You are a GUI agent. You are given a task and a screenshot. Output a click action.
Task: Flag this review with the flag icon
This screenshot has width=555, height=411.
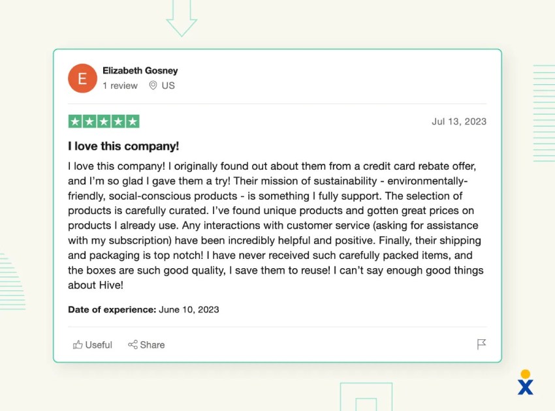click(x=481, y=344)
